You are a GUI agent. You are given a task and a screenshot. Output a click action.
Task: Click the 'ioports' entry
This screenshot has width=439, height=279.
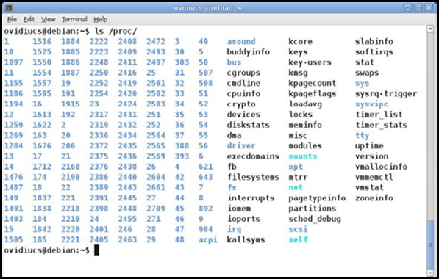click(243, 220)
